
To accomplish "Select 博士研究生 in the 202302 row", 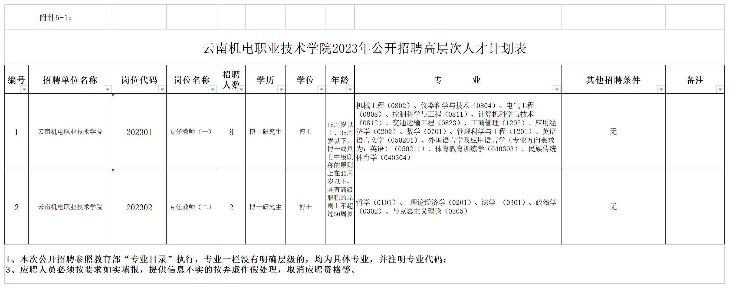I will pyautogui.click(x=266, y=207).
